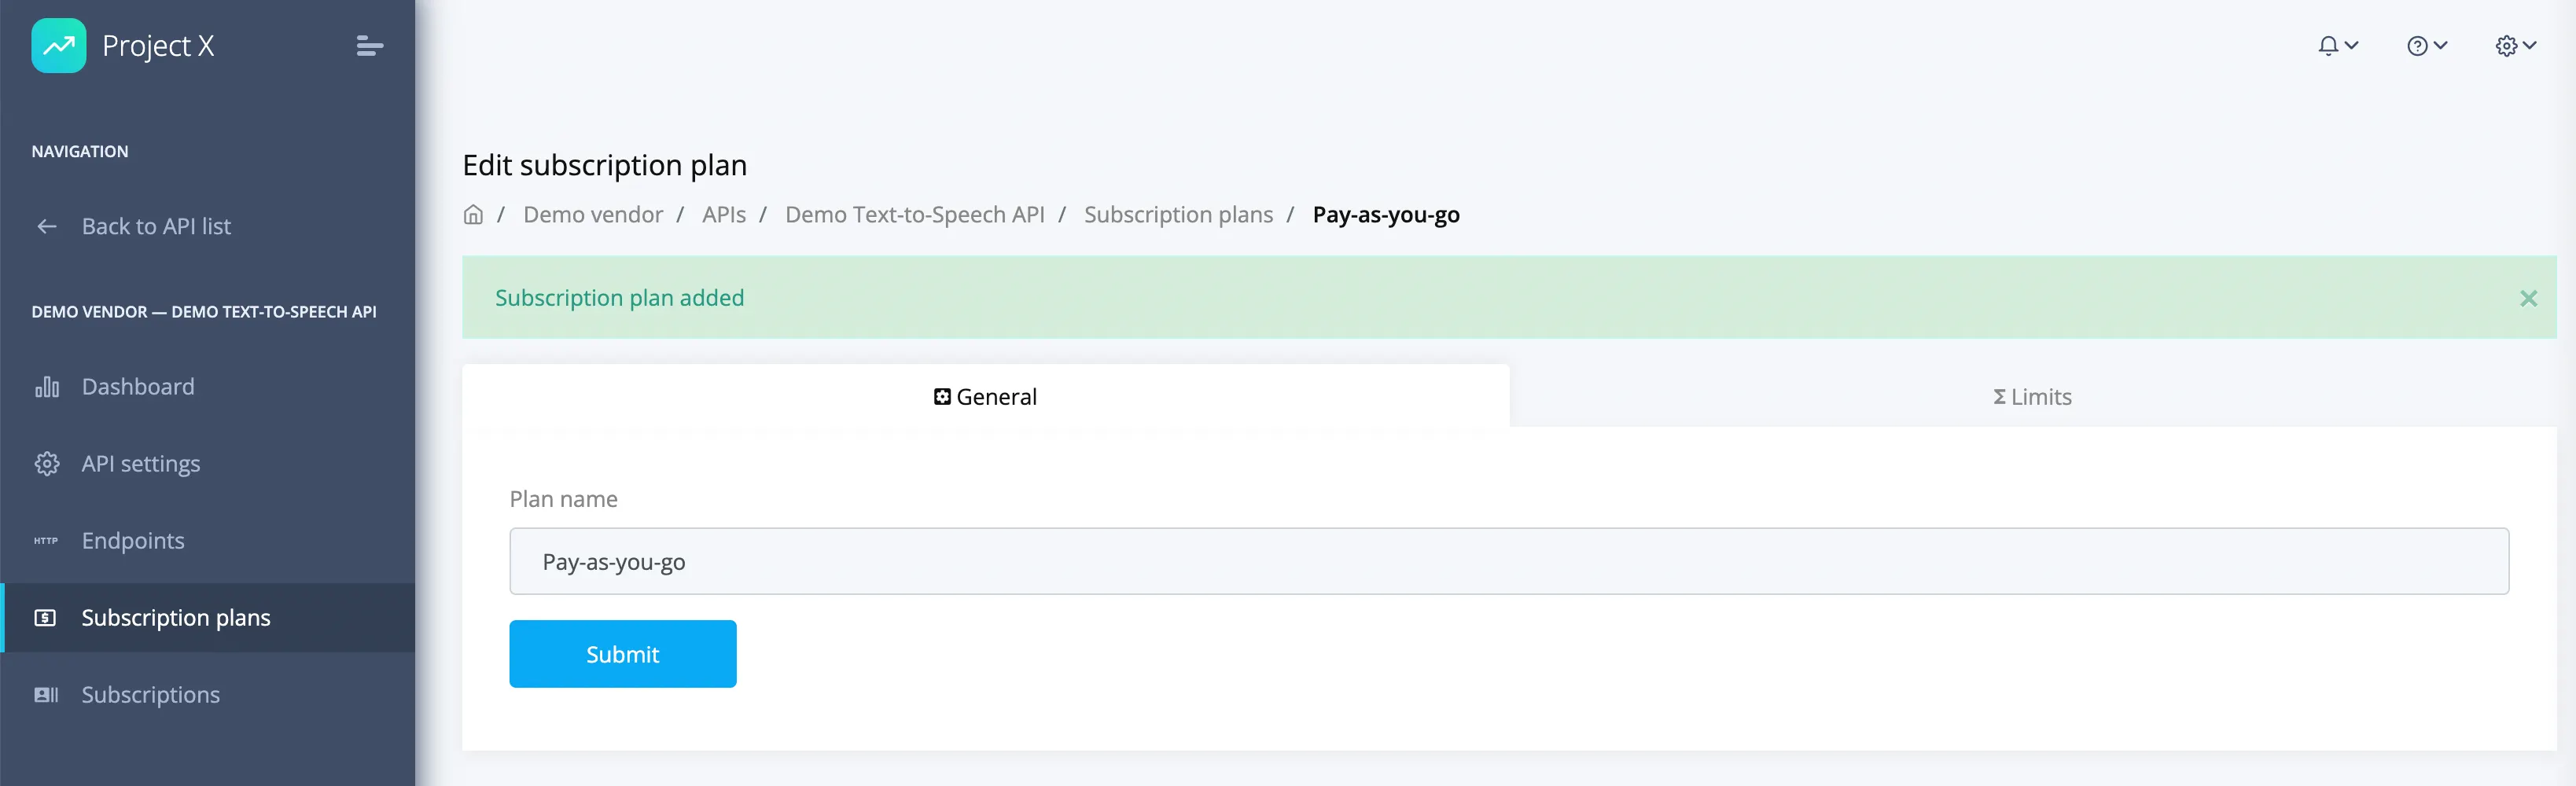Viewport: 2576px width, 786px height.
Task: Expand the settings gear dropdown
Action: (2516, 46)
